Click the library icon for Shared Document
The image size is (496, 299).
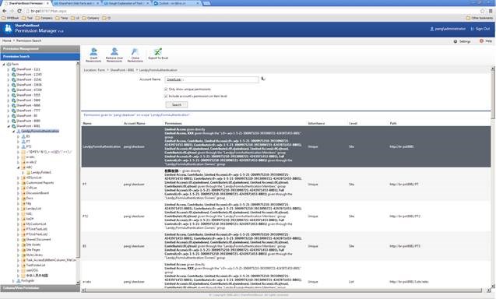pyautogui.click(x=23, y=240)
